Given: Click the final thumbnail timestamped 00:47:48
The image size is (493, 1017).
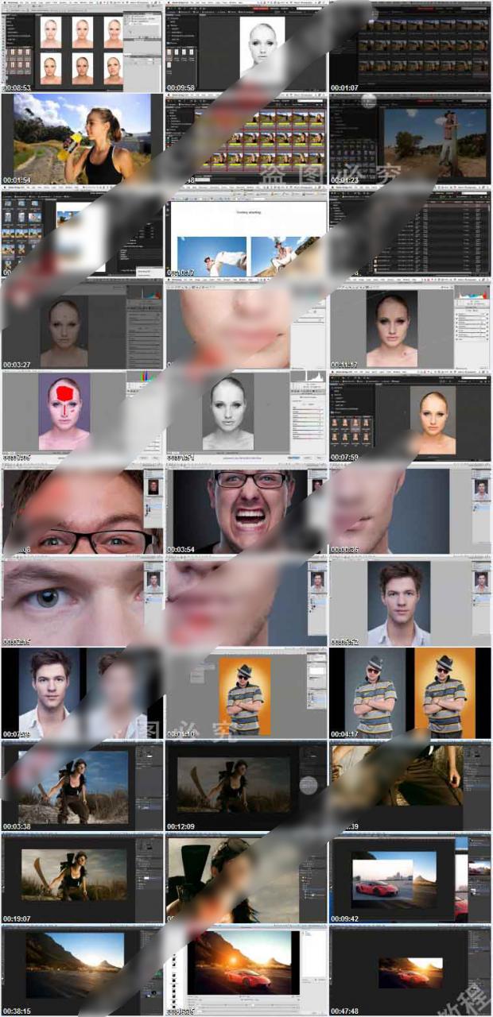Looking at the screenshot, I should click(x=410, y=971).
